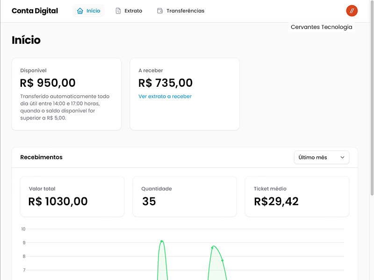The width and height of the screenshot is (374, 280).
Task: Switch to the Extrato tab
Action: point(133,11)
